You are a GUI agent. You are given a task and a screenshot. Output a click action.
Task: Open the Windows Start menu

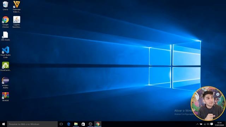pos(4,124)
